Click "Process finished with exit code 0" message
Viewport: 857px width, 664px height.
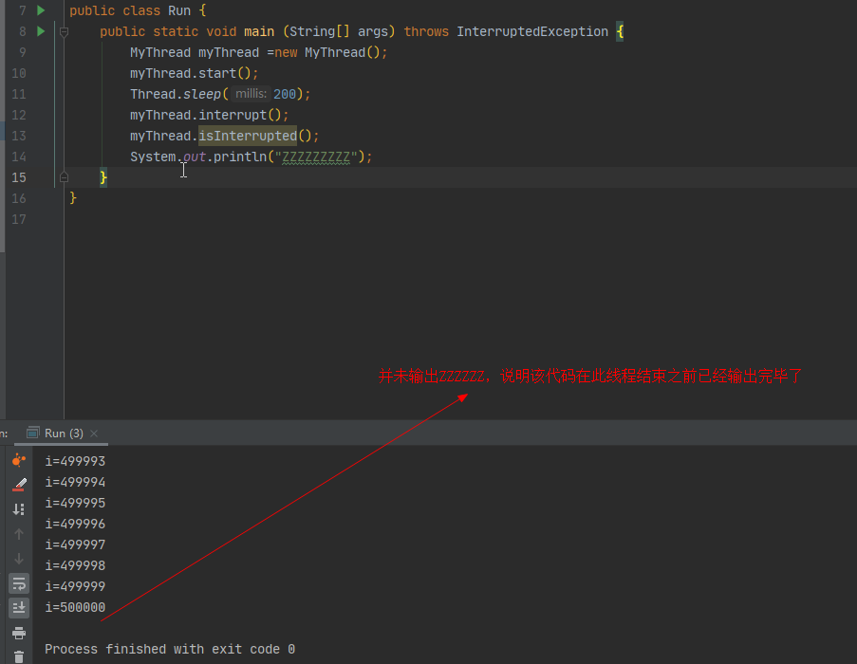[170, 649]
